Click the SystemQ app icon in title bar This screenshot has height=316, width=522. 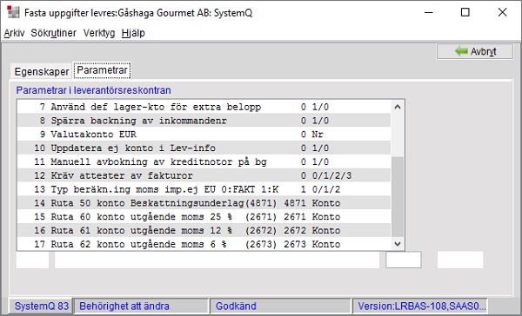click(x=13, y=12)
